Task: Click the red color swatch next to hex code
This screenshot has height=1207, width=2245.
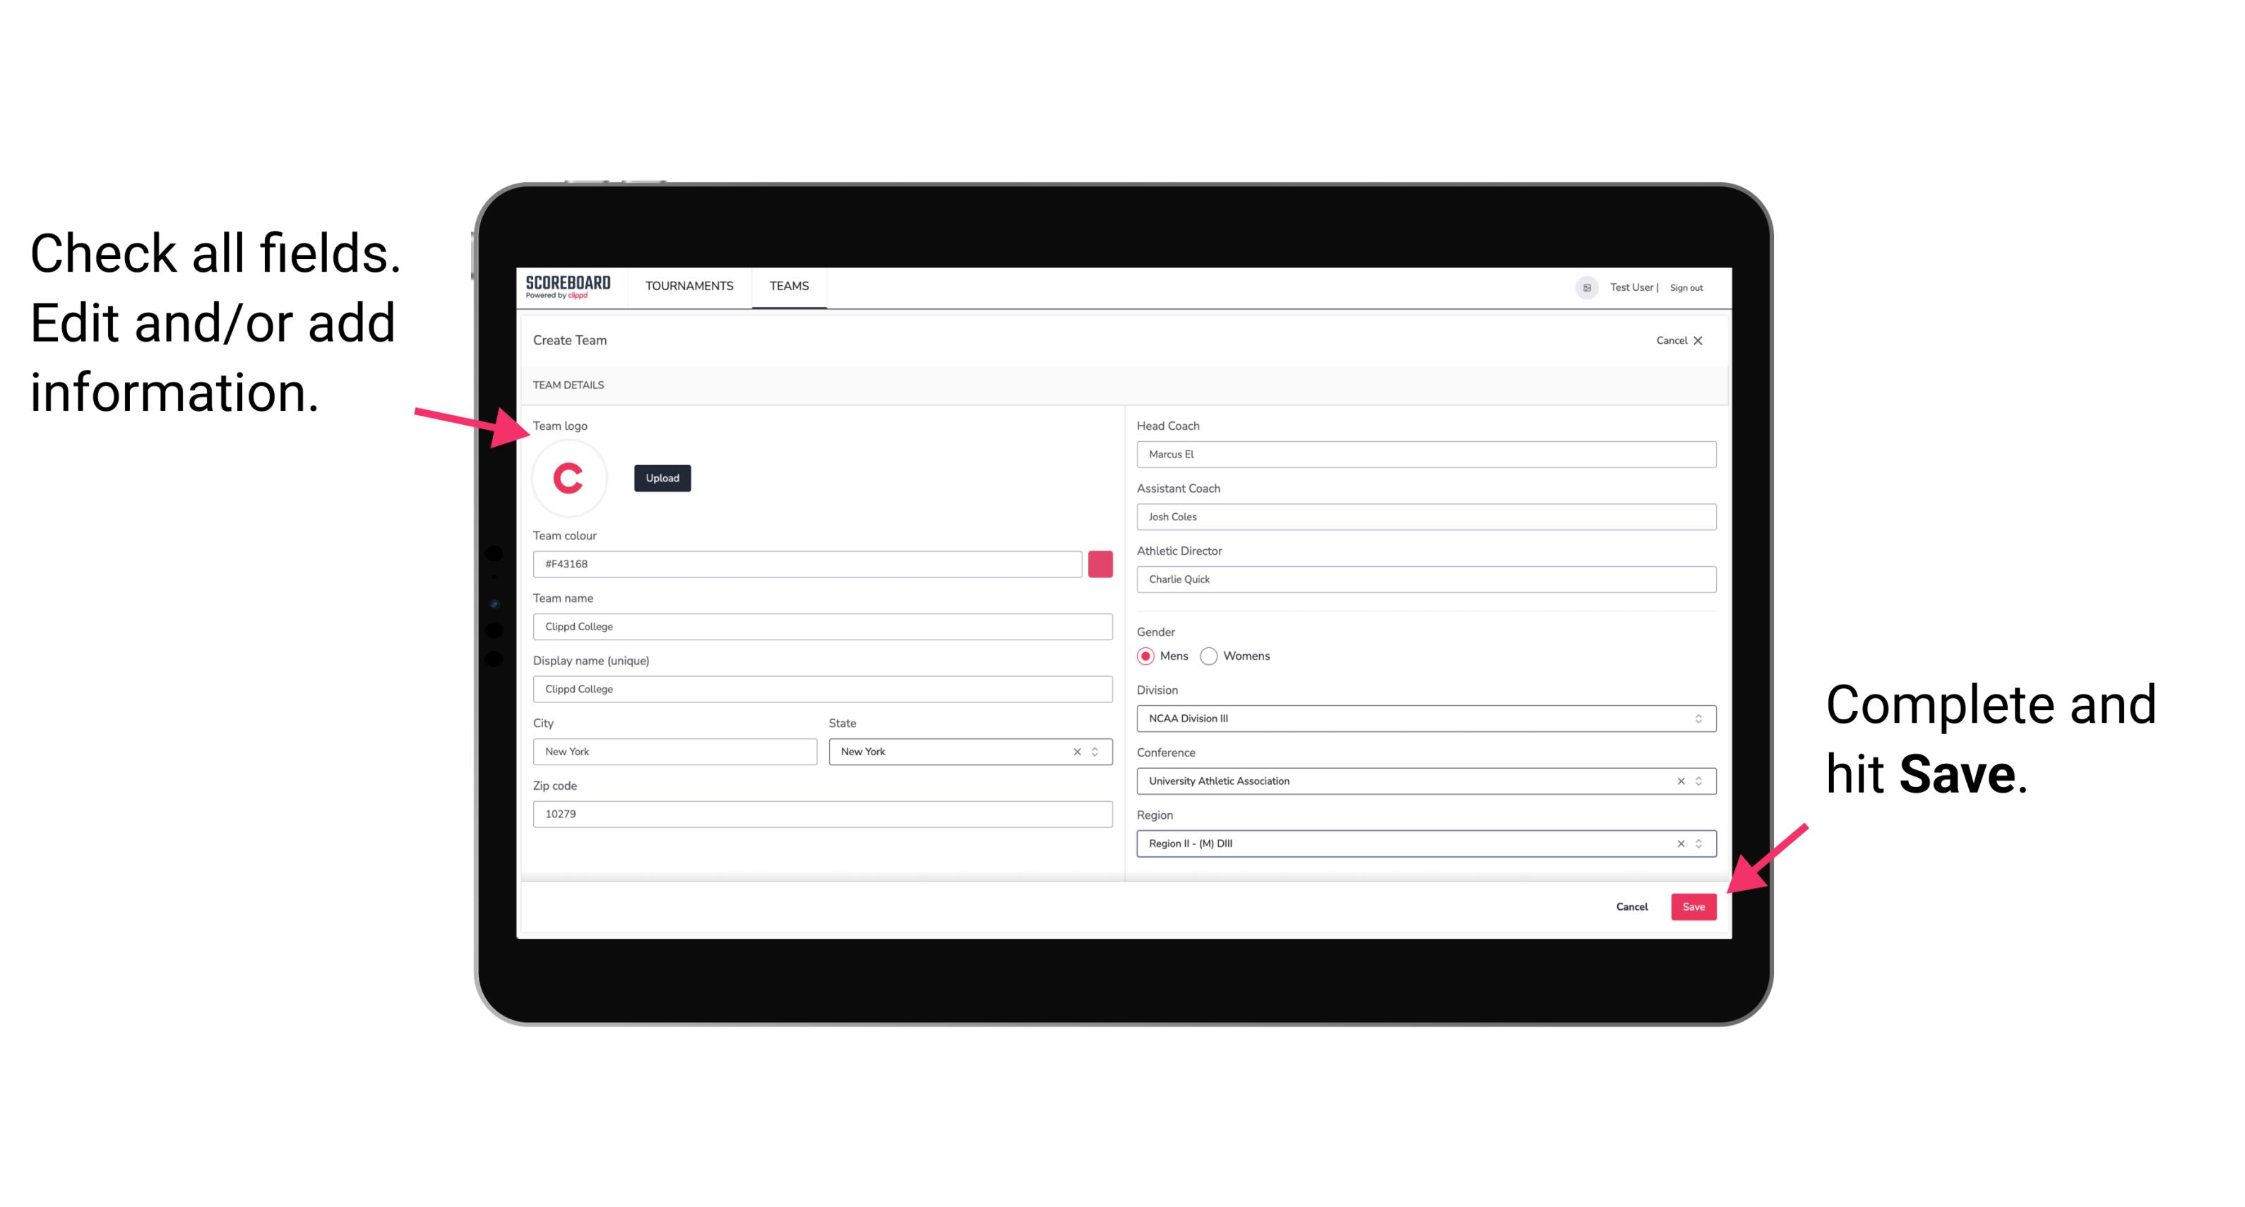Action: click(1100, 563)
